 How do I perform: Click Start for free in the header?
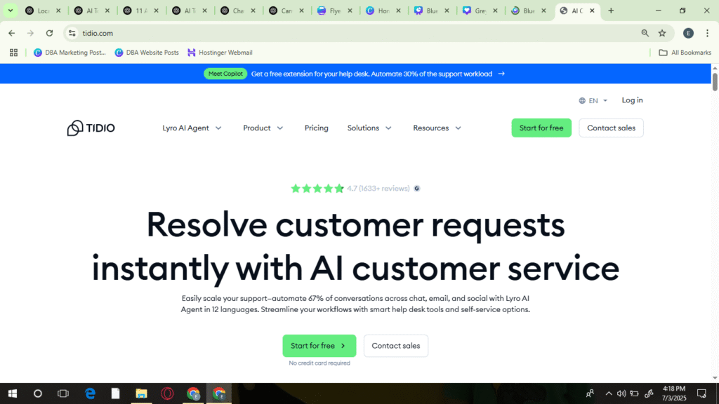[x=541, y=128]
